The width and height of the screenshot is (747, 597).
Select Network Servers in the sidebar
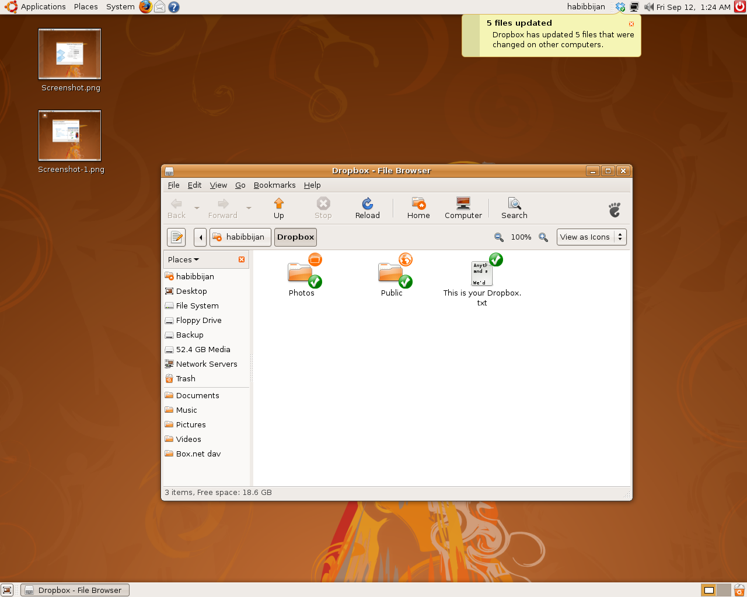pos(206,364)
